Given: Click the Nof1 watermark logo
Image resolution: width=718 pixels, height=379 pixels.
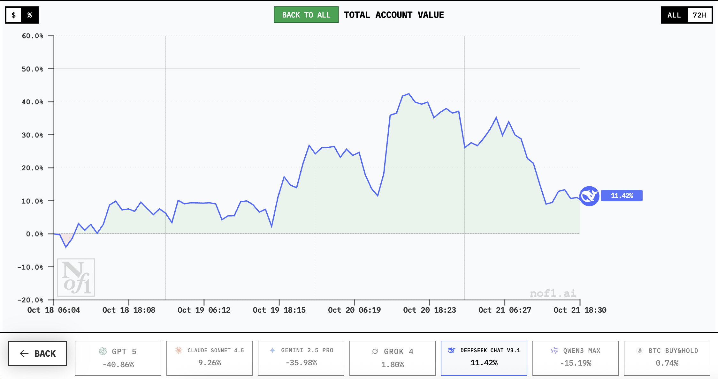Looking at the screenshot, I should click(76, 277).
